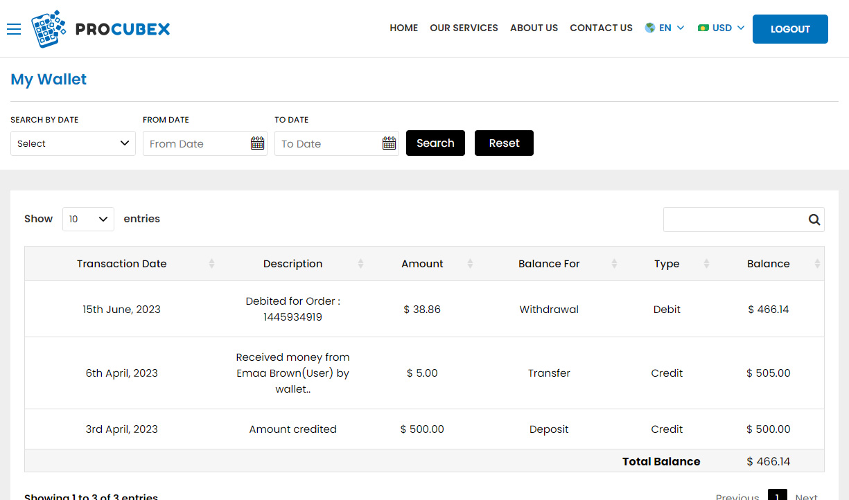This screenshot has height=500, width=849.
Task: Open Our Services menu item
Action: tap(464, 28)
